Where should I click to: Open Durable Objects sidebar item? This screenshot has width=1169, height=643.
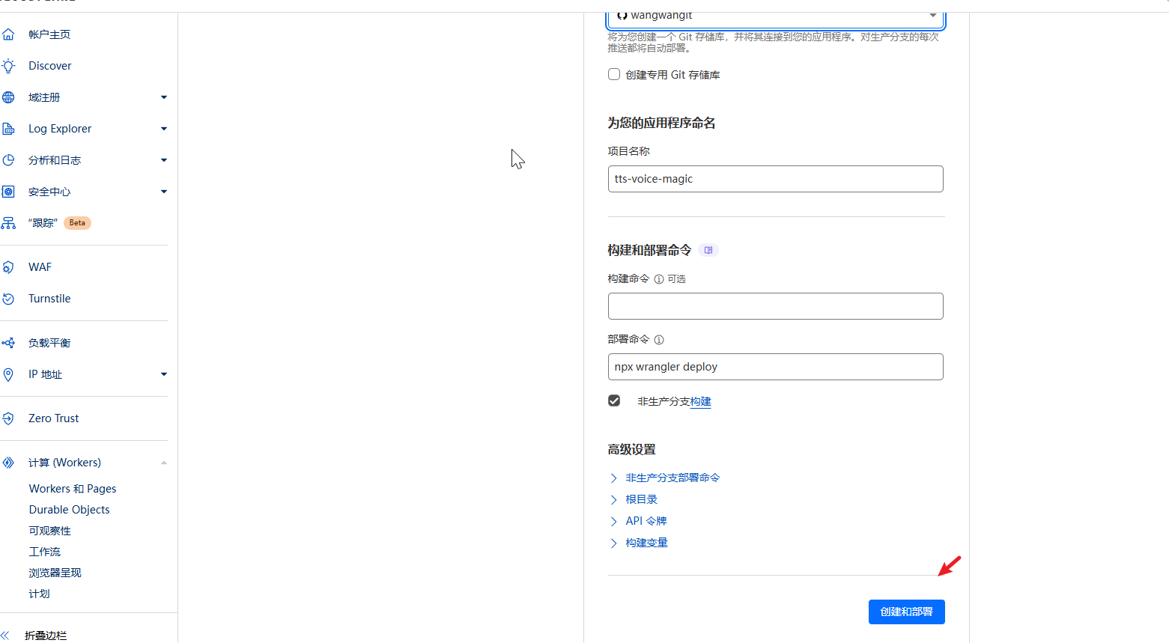69,510
